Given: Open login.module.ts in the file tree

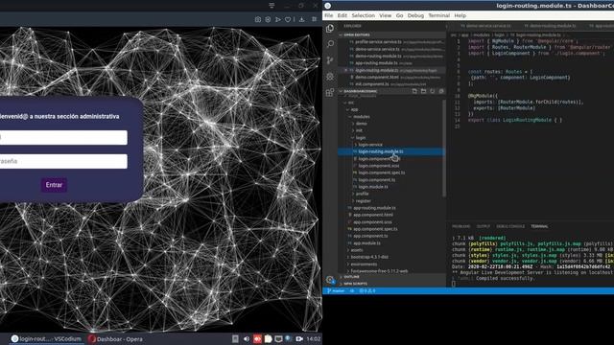Looking at the screenshot, I should tap(373, 187).
